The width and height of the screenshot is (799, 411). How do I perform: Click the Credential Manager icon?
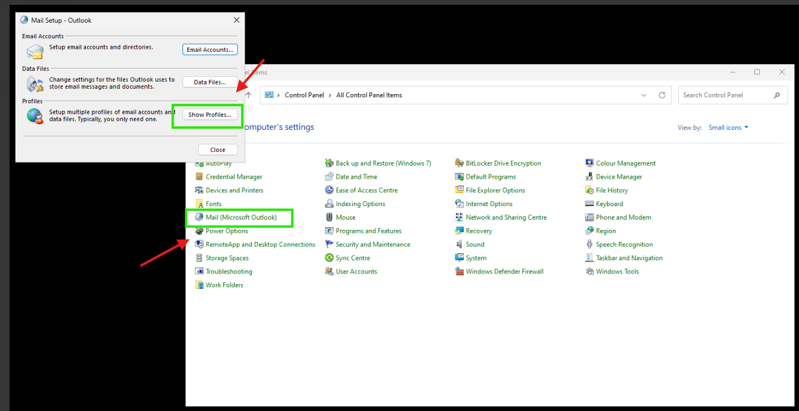tap(199, 177)
